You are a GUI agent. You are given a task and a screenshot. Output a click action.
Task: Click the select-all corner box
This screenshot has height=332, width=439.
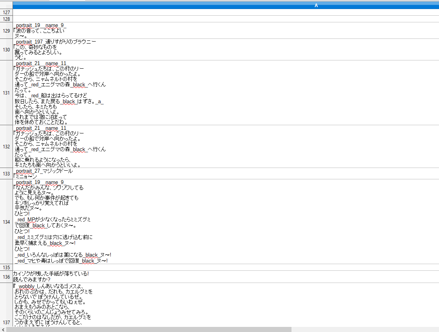coord(6,5)
